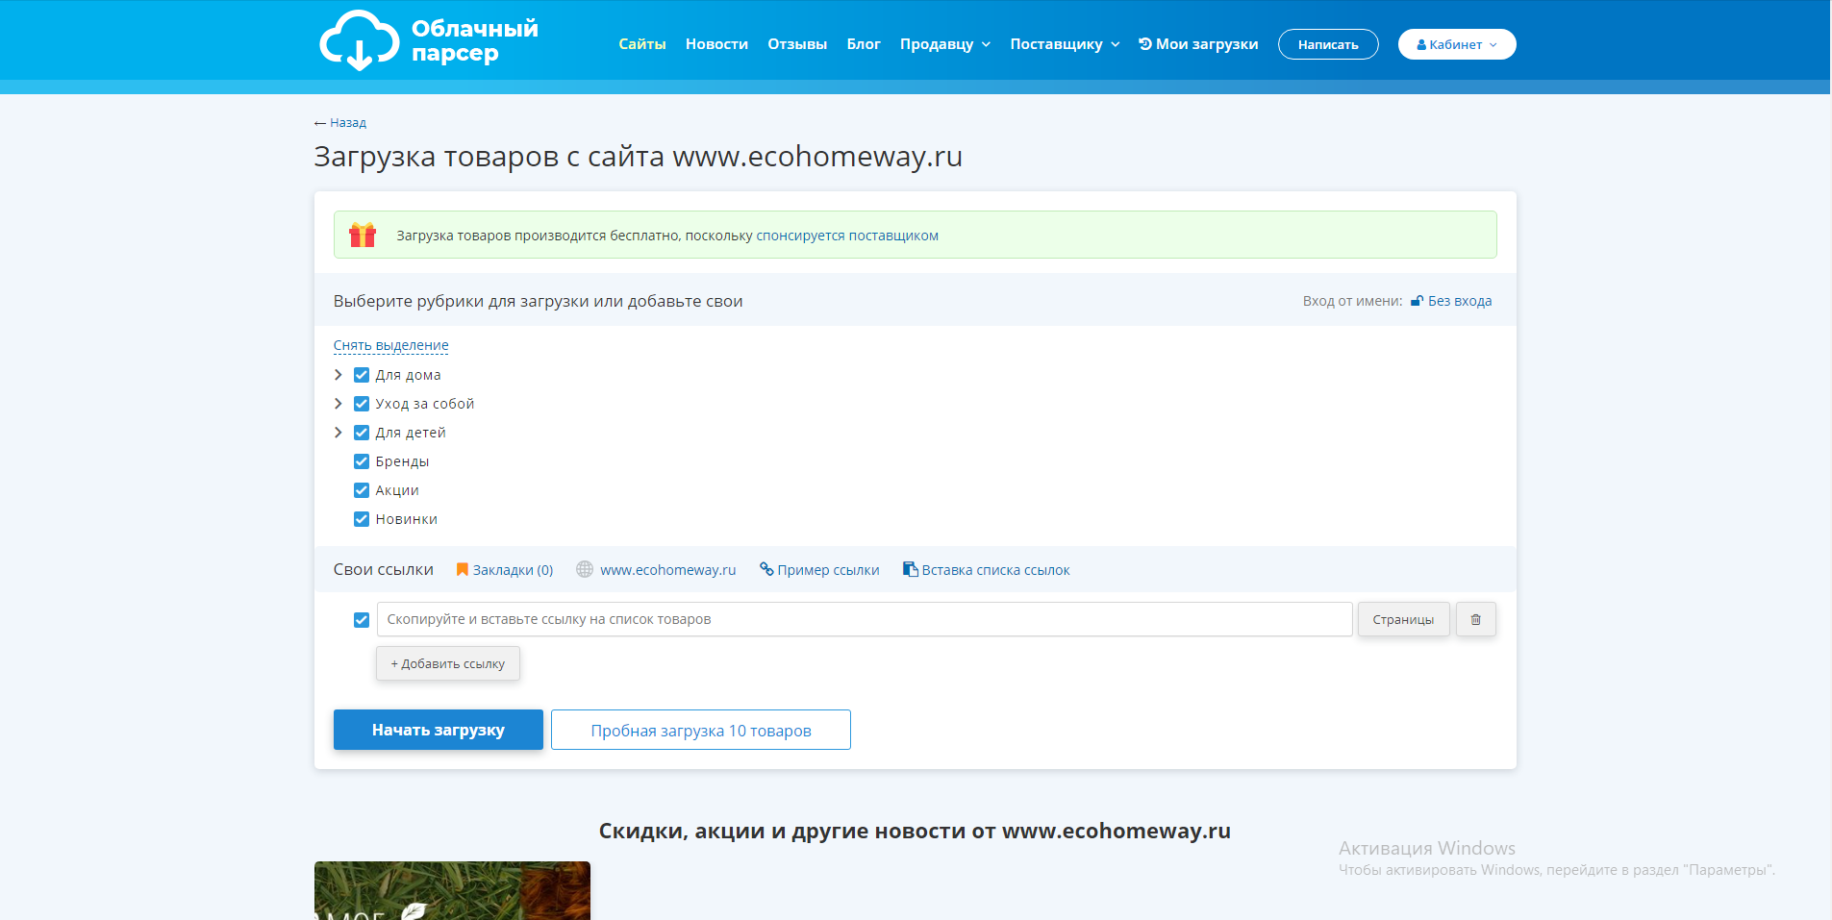The width and height of the screenshot is (1832, 920).
Task: Click the Облачный парсер cloud logo
Action: click(x=429, y=40)
